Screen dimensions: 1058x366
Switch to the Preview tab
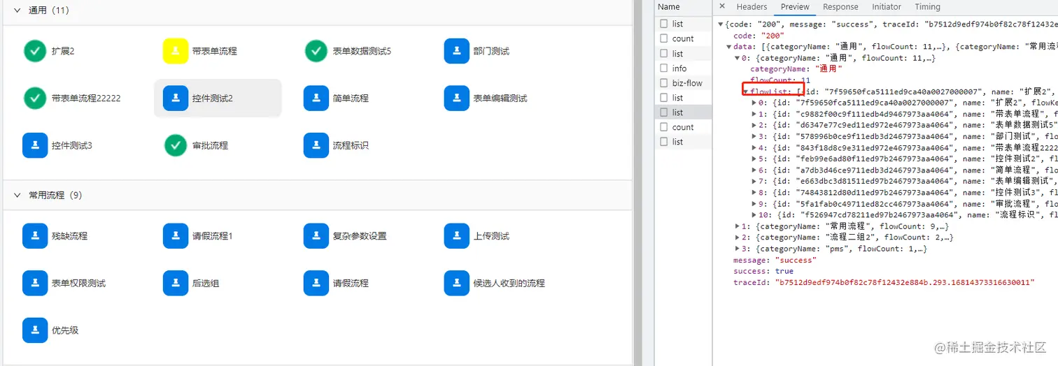pos(795,7)
